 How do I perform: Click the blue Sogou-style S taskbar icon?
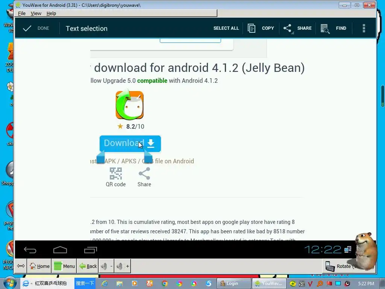pos(209,284)
